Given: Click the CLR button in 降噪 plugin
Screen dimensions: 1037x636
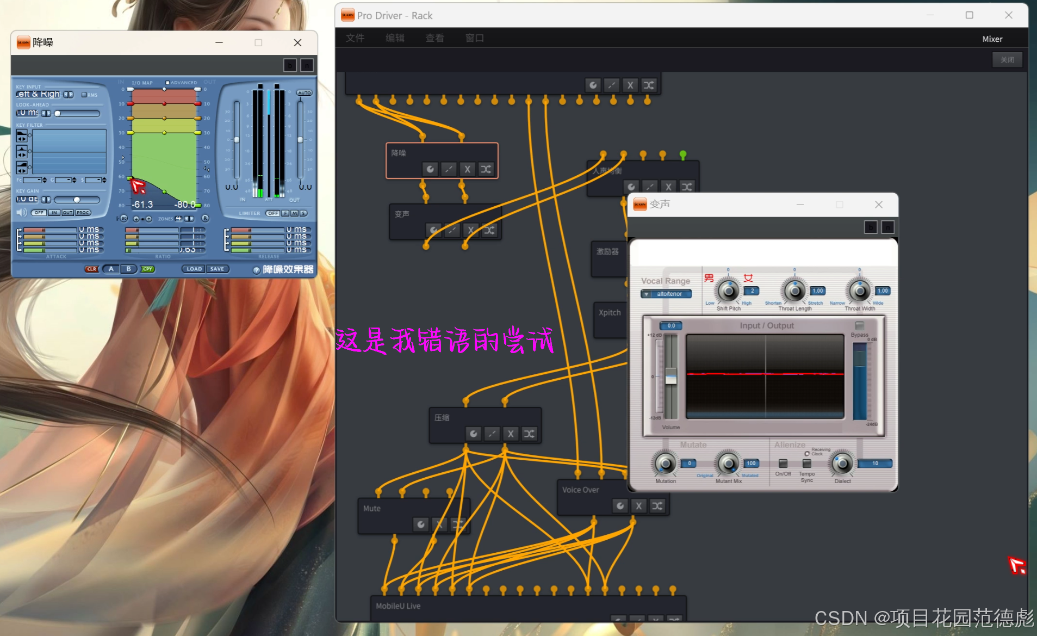Looking at the screenshot, I should (x=92, y=269).
